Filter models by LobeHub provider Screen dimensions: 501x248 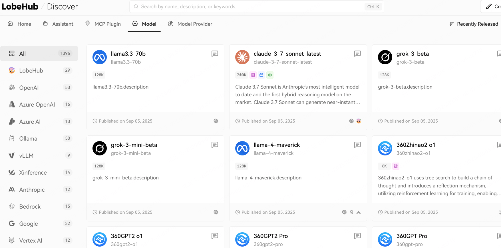tap(39, 71)
